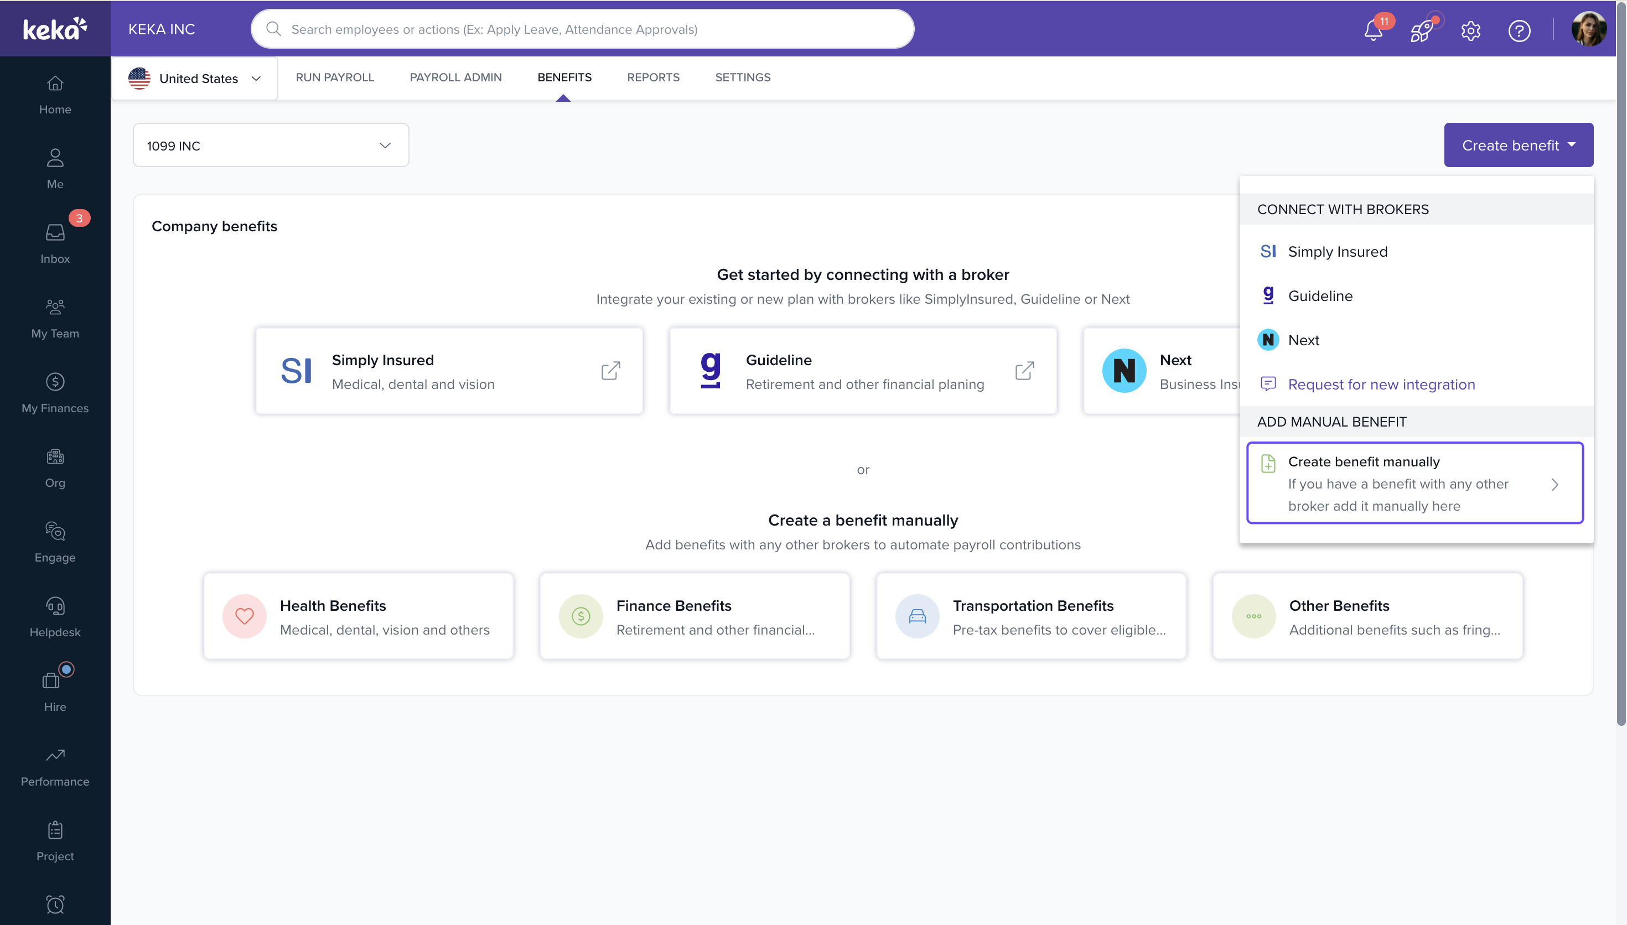
Task: Toggle the Create benefit dropdown button
Action: tap(1519, 145)
